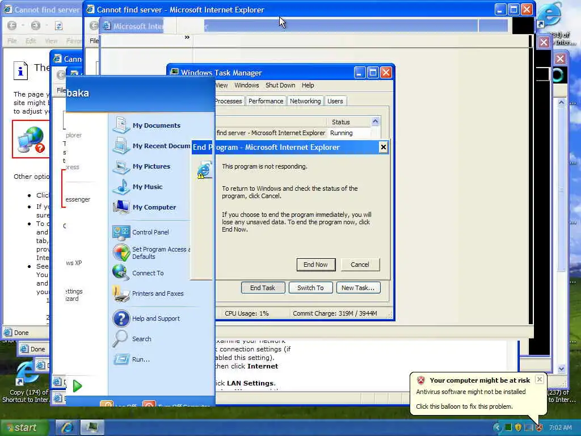Click the information icon on the error page
This screenshot has height=436, width=581.
[20, 70]
